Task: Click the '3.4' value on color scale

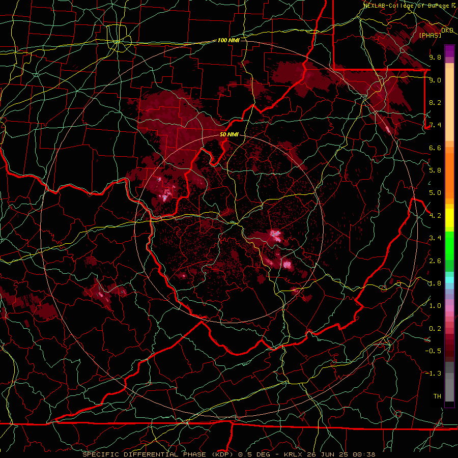Action: tap(435, 238)
